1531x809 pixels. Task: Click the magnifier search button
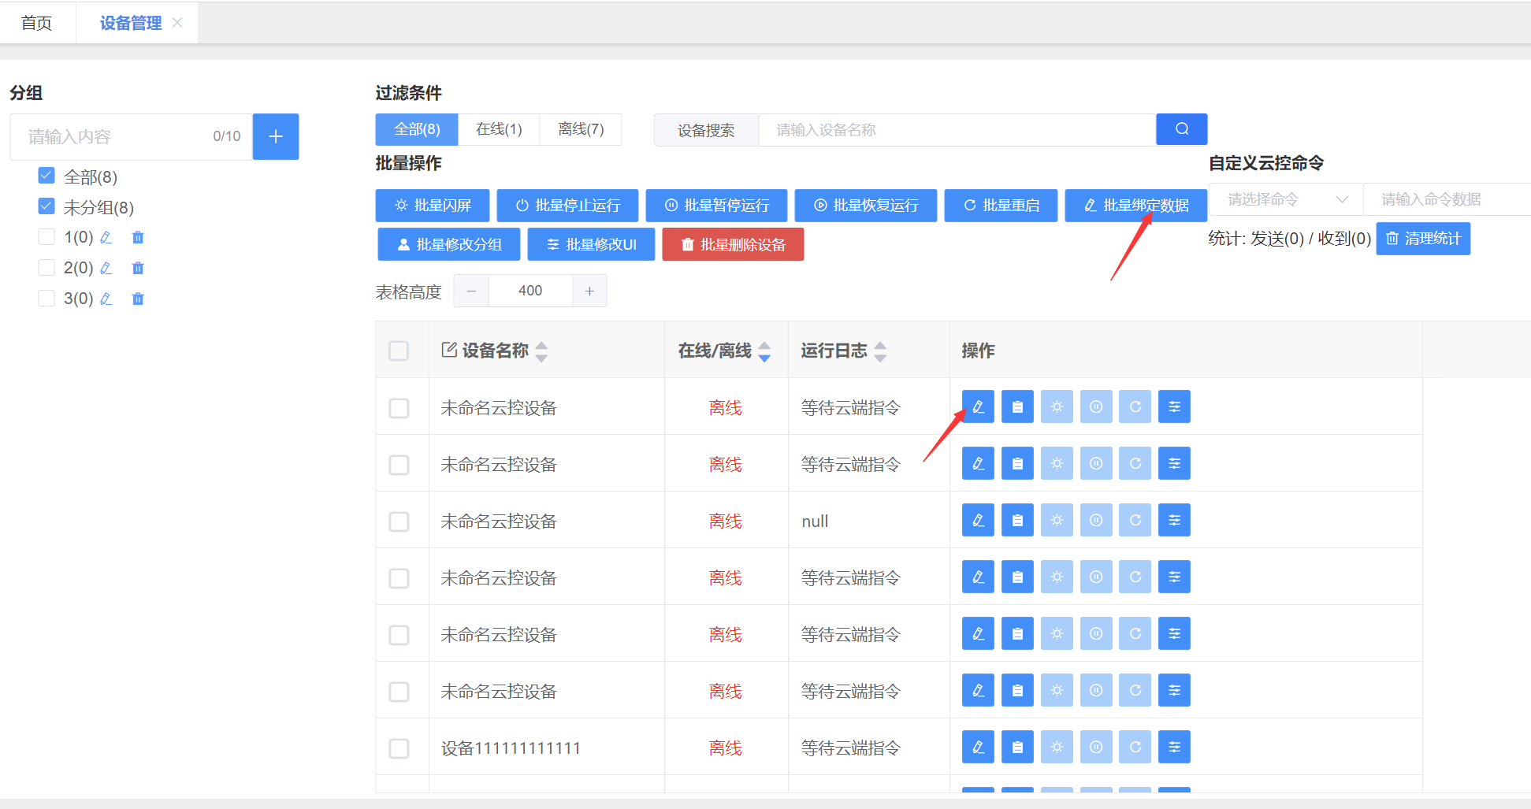[1181, 129]
